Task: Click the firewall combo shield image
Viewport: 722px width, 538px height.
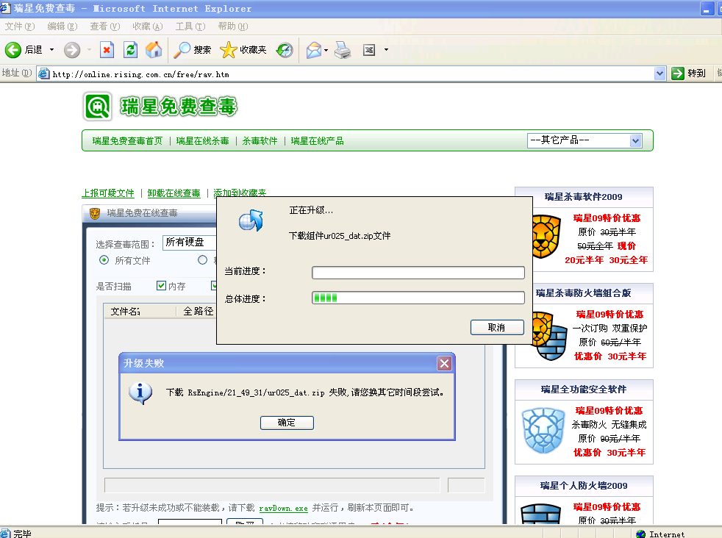Action: point(550,335)
